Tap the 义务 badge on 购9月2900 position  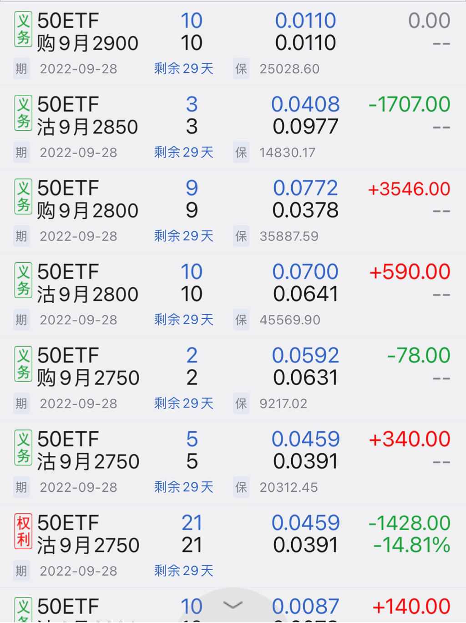tap(23, 30)
